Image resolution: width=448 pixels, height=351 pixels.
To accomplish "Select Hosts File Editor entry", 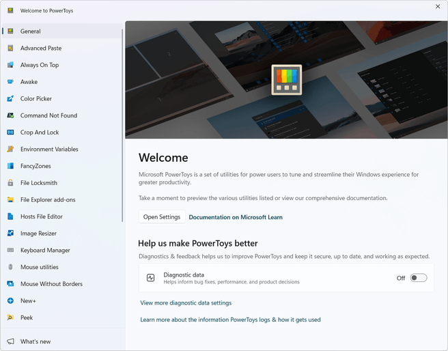I will pos(62,216).
